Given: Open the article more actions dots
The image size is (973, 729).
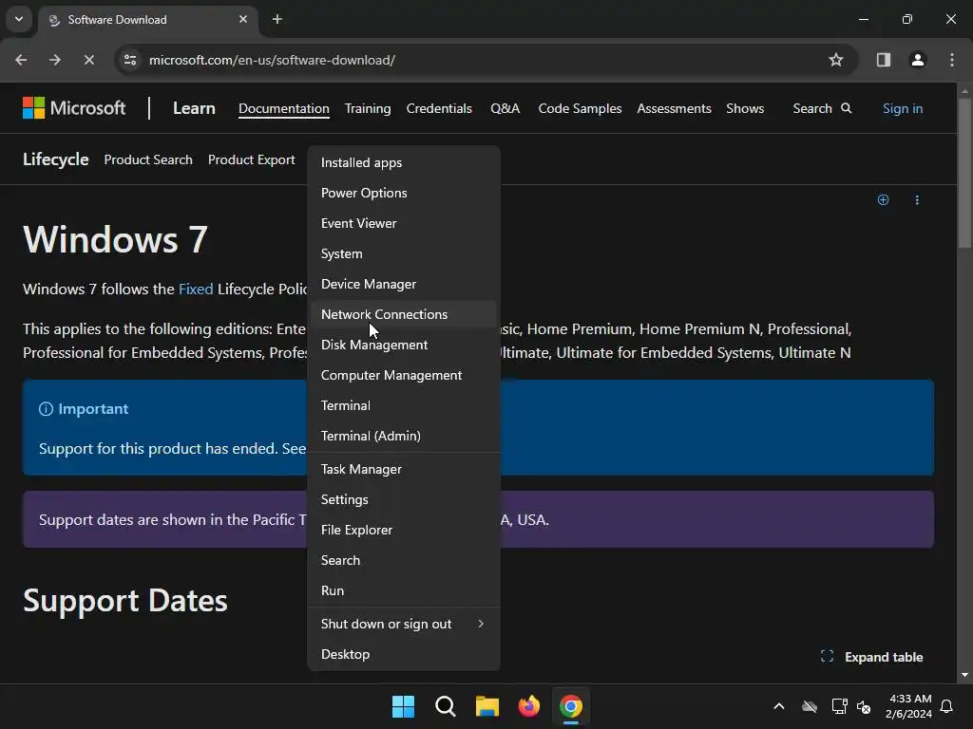Looking at the screenshot, I should (x=917, y=199).
